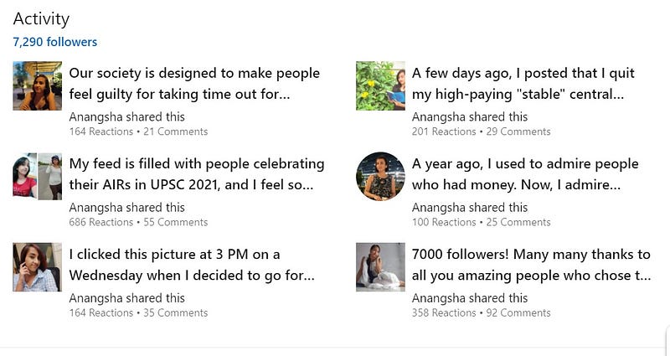
Task: Open the 7,290 followers link
Action: pyautogui.click(x=55, y=42)
